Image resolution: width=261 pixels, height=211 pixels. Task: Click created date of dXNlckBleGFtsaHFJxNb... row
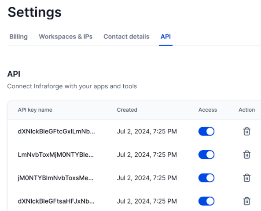click(x=147, y=201)
